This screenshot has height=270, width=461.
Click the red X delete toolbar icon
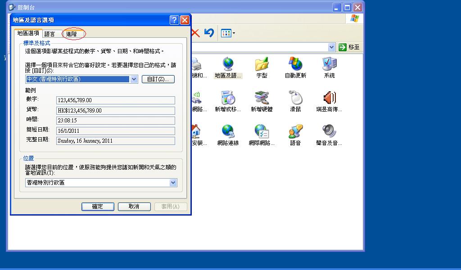click(x=195, y=33)
